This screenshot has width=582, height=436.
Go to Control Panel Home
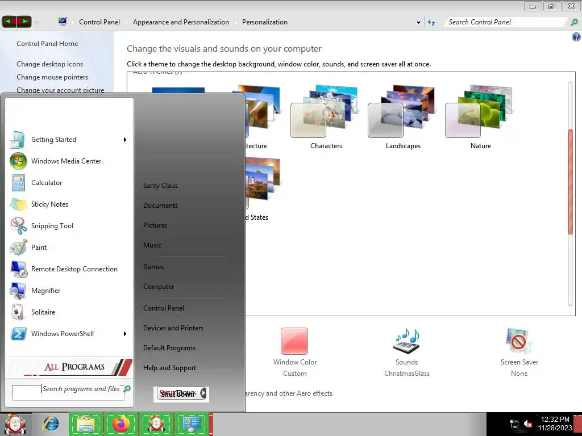[47, 44]
